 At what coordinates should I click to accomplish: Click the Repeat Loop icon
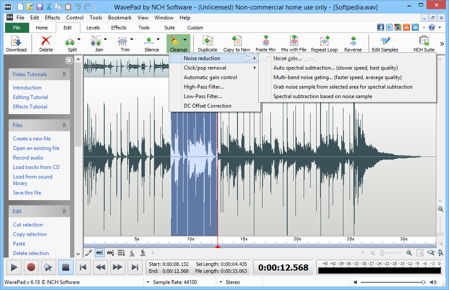coord(325,41)
